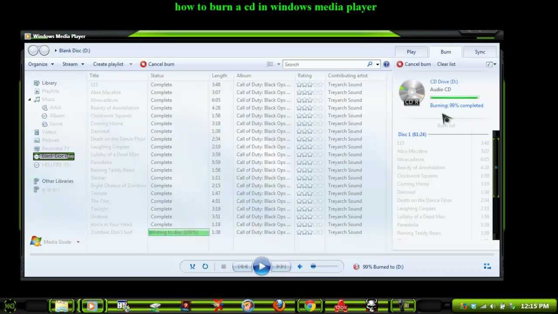Click the CD R drive disc icon
Image resolution: width=558 pixels, height=314 pixels.
coord(412,92)
